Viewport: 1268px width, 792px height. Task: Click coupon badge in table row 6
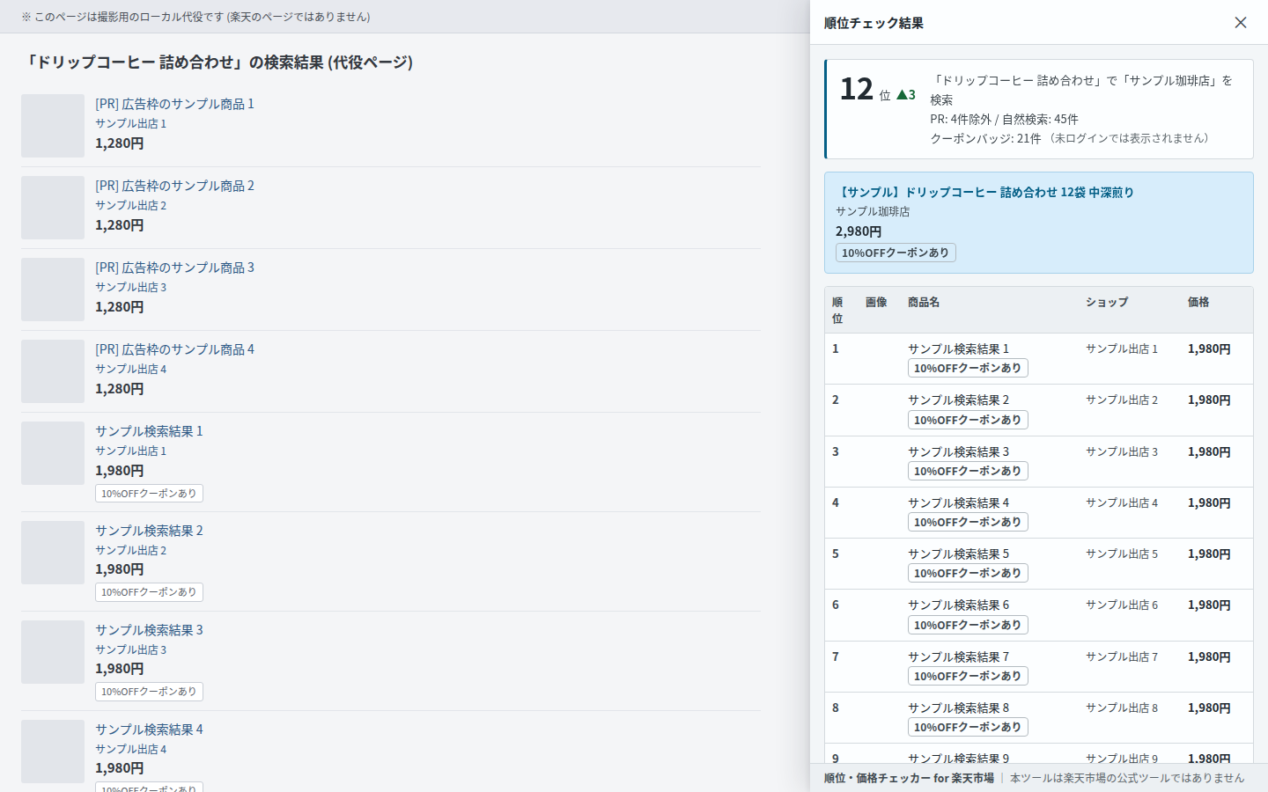[x=968, y=625]
